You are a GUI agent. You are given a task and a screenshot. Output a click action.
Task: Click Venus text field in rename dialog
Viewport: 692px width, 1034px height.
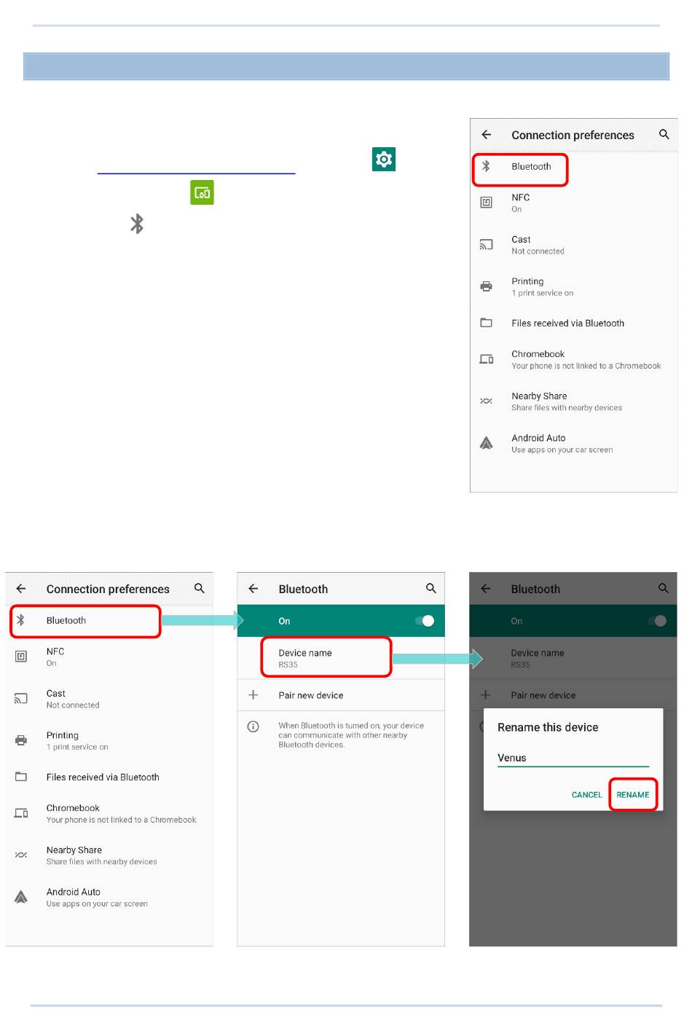[x=573, y=759]
